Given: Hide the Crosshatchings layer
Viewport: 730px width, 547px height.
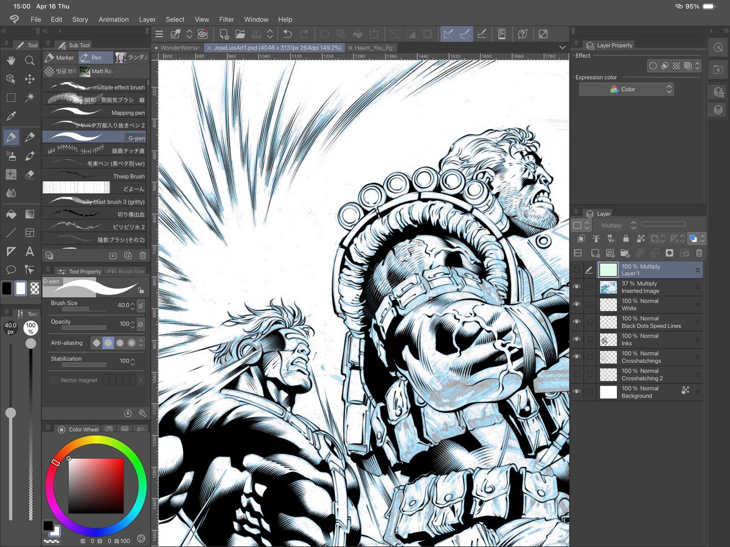Looking at the screenshot, I should 577,357.
